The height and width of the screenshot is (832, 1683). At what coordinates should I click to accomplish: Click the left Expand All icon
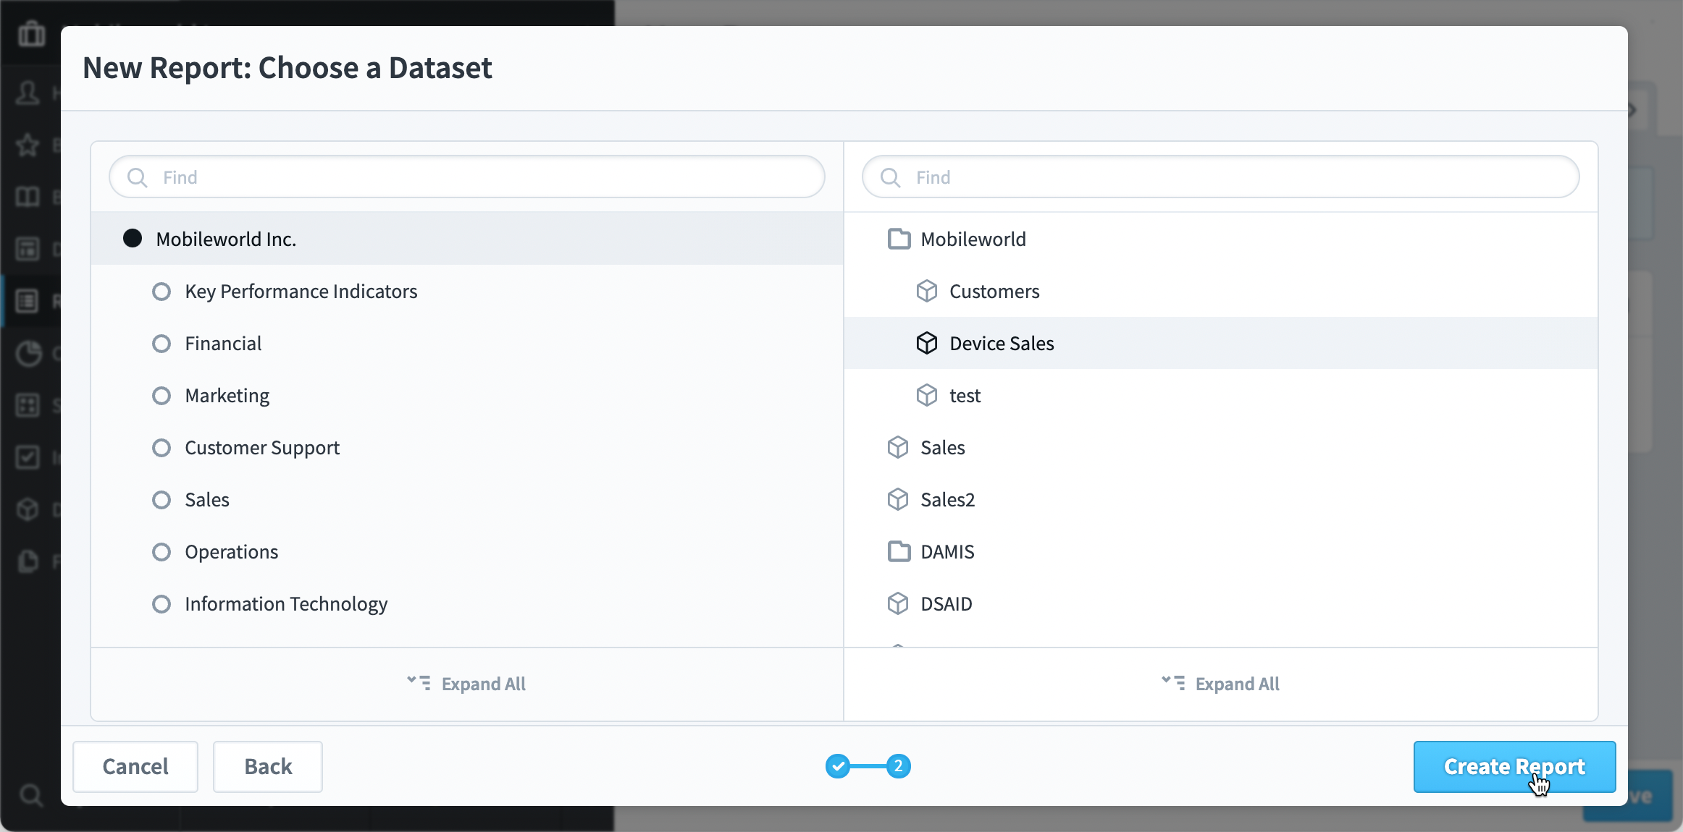point(419,683)
